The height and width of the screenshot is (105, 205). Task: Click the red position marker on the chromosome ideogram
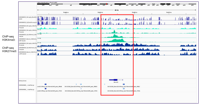pos(106,4)
